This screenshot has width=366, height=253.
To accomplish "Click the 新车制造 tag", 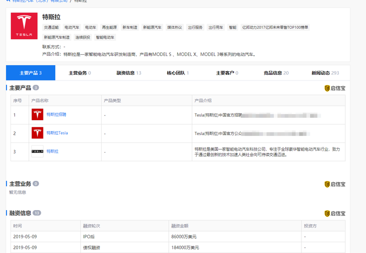I will click(x=130, y=27).
